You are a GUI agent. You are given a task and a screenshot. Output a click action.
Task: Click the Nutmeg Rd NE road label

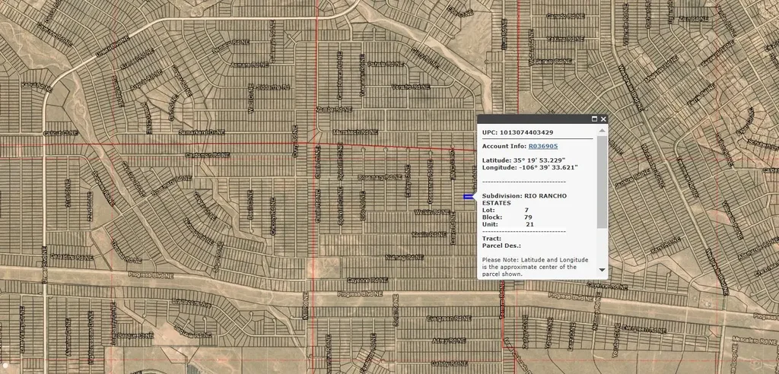pos(404,257)
